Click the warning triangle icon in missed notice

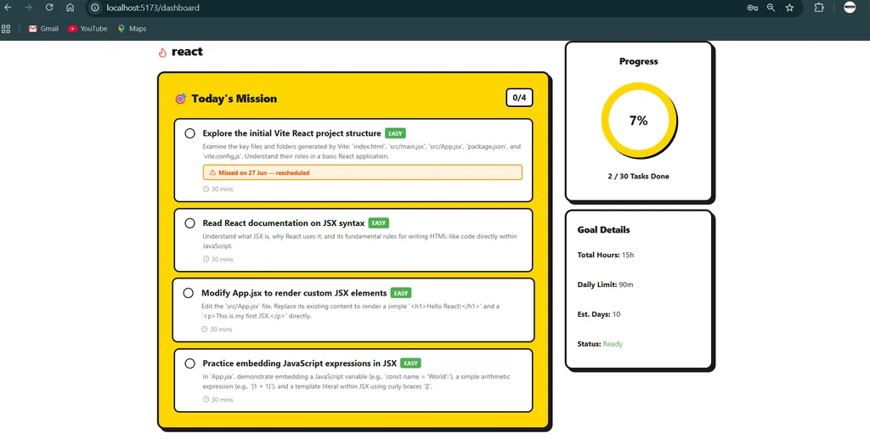pyautogui.click(x=212, y=172)
